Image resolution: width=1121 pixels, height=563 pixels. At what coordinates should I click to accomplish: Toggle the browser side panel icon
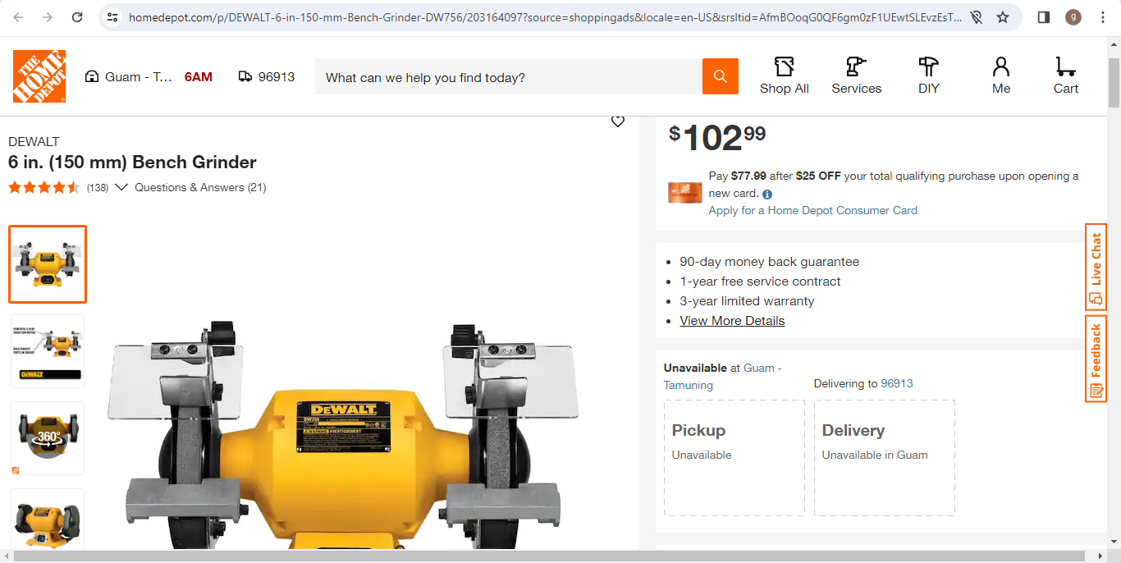click(x=1044, y=17)
